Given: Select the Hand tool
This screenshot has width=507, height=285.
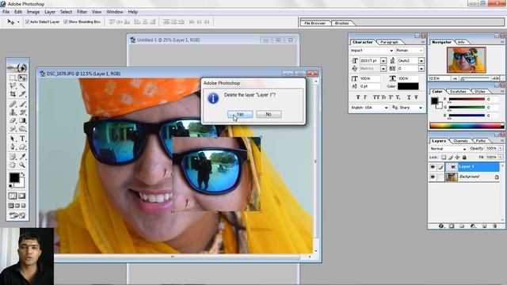Looking at the screenshot, I should coord(13,165).
